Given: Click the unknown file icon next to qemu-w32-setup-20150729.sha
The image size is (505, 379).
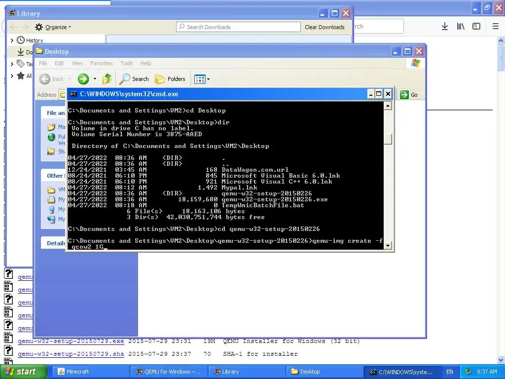Looking at the screenshot, I should [8, 350].
